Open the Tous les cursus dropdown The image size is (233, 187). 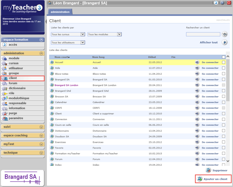[x=68, y=34]
